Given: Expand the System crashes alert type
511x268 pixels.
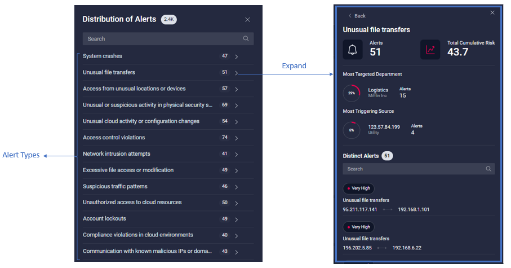Looking at the screenshot, I should (237, 56).
